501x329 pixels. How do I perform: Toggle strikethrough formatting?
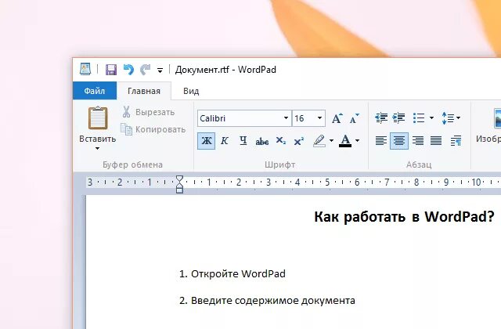pyautogui.click(x=262, y=141)
